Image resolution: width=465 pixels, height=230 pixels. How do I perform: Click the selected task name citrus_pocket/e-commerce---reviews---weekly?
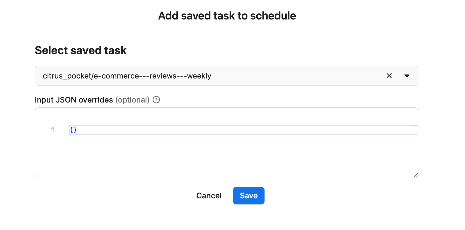[x=127, y=76]
